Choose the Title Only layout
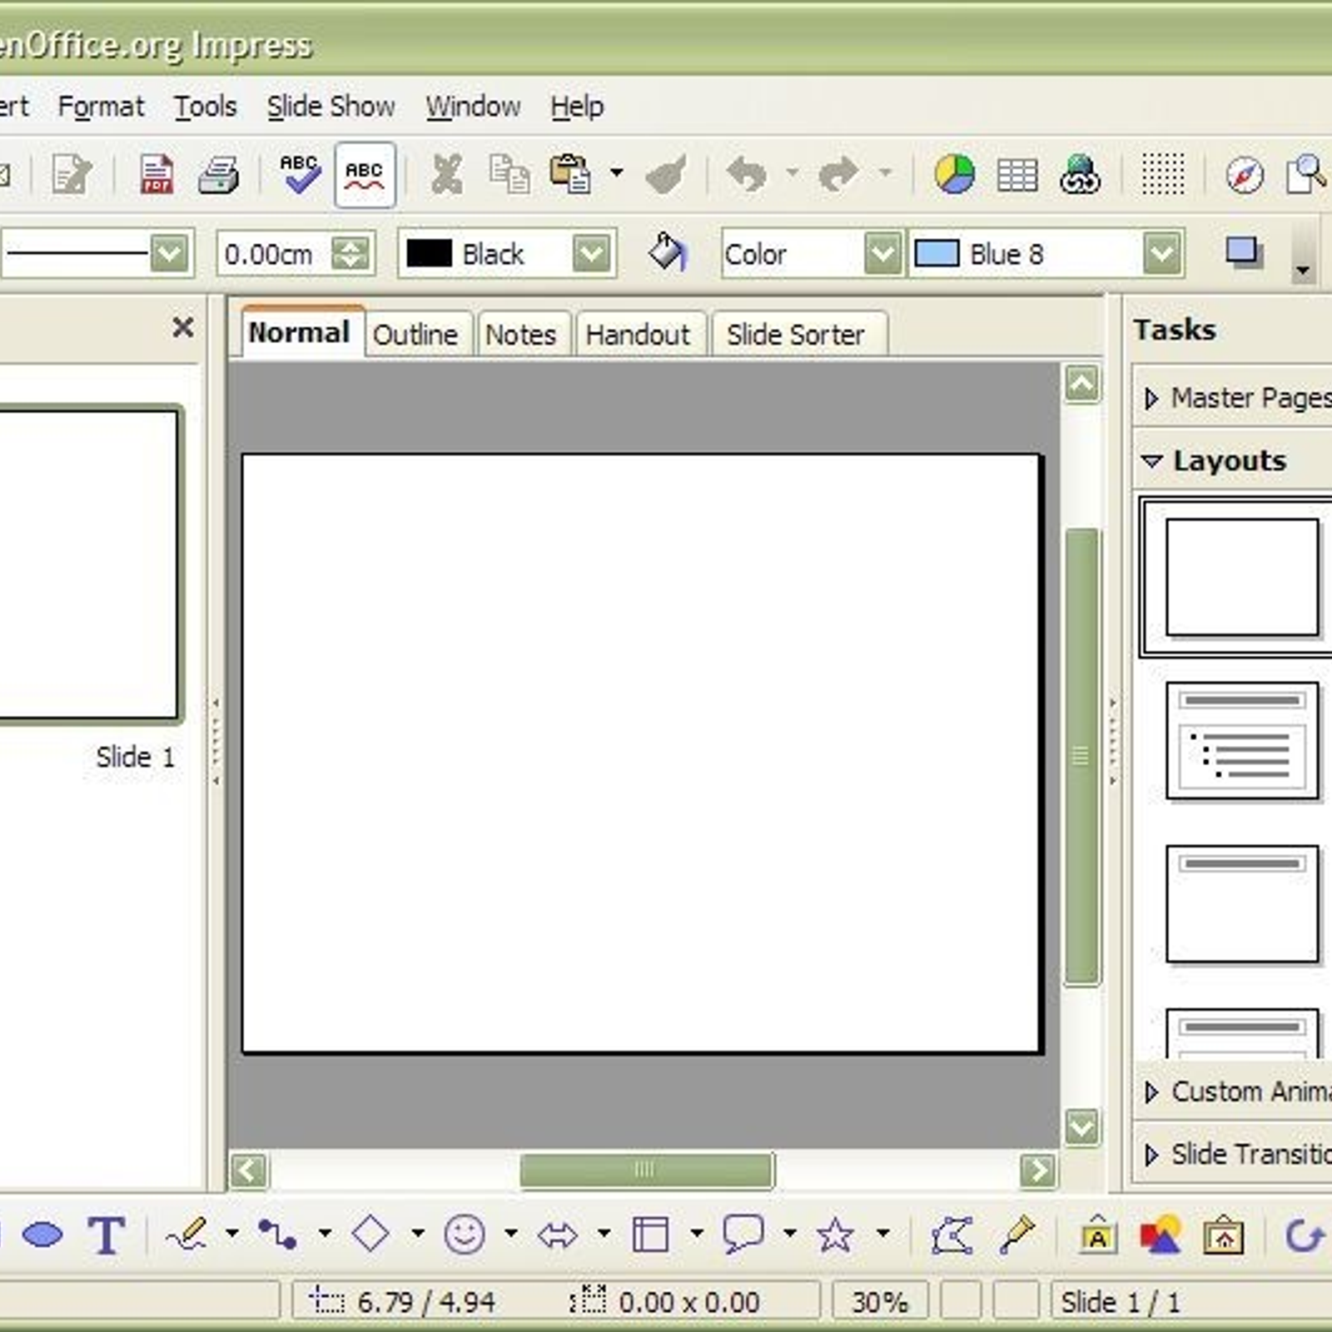This screenshot has height=1332, width=1332. [x=1242, y=903]
